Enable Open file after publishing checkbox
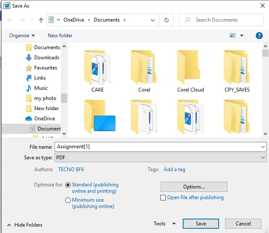The width and height of the screenshot is (269, 233). tap(163, 197)
